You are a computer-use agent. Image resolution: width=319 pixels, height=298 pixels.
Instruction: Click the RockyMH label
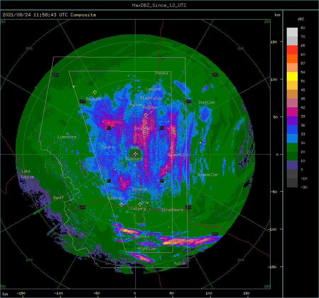pyautogui.click(x=94, y=99)
